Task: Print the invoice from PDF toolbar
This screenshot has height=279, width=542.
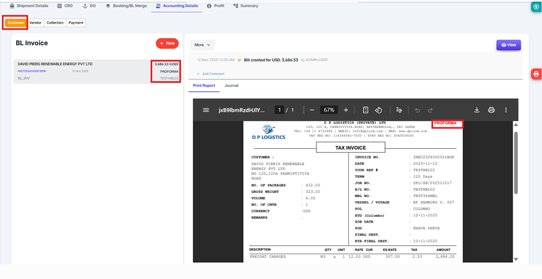Action: click(x=491, y=110)
